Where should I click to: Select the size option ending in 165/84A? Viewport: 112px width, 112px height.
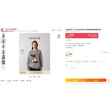[77, 62]
